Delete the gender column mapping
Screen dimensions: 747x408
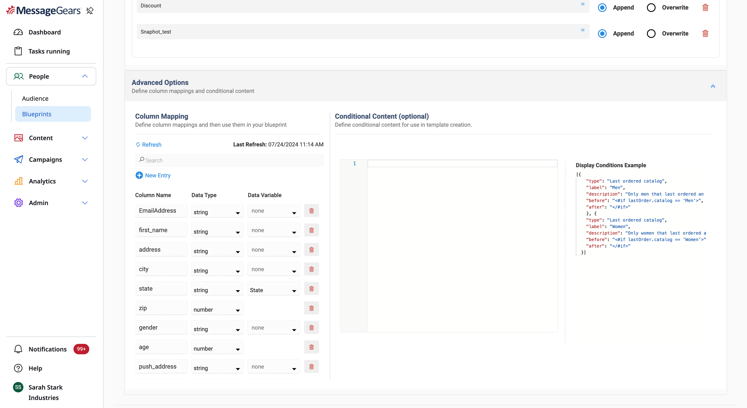point(311,328)
